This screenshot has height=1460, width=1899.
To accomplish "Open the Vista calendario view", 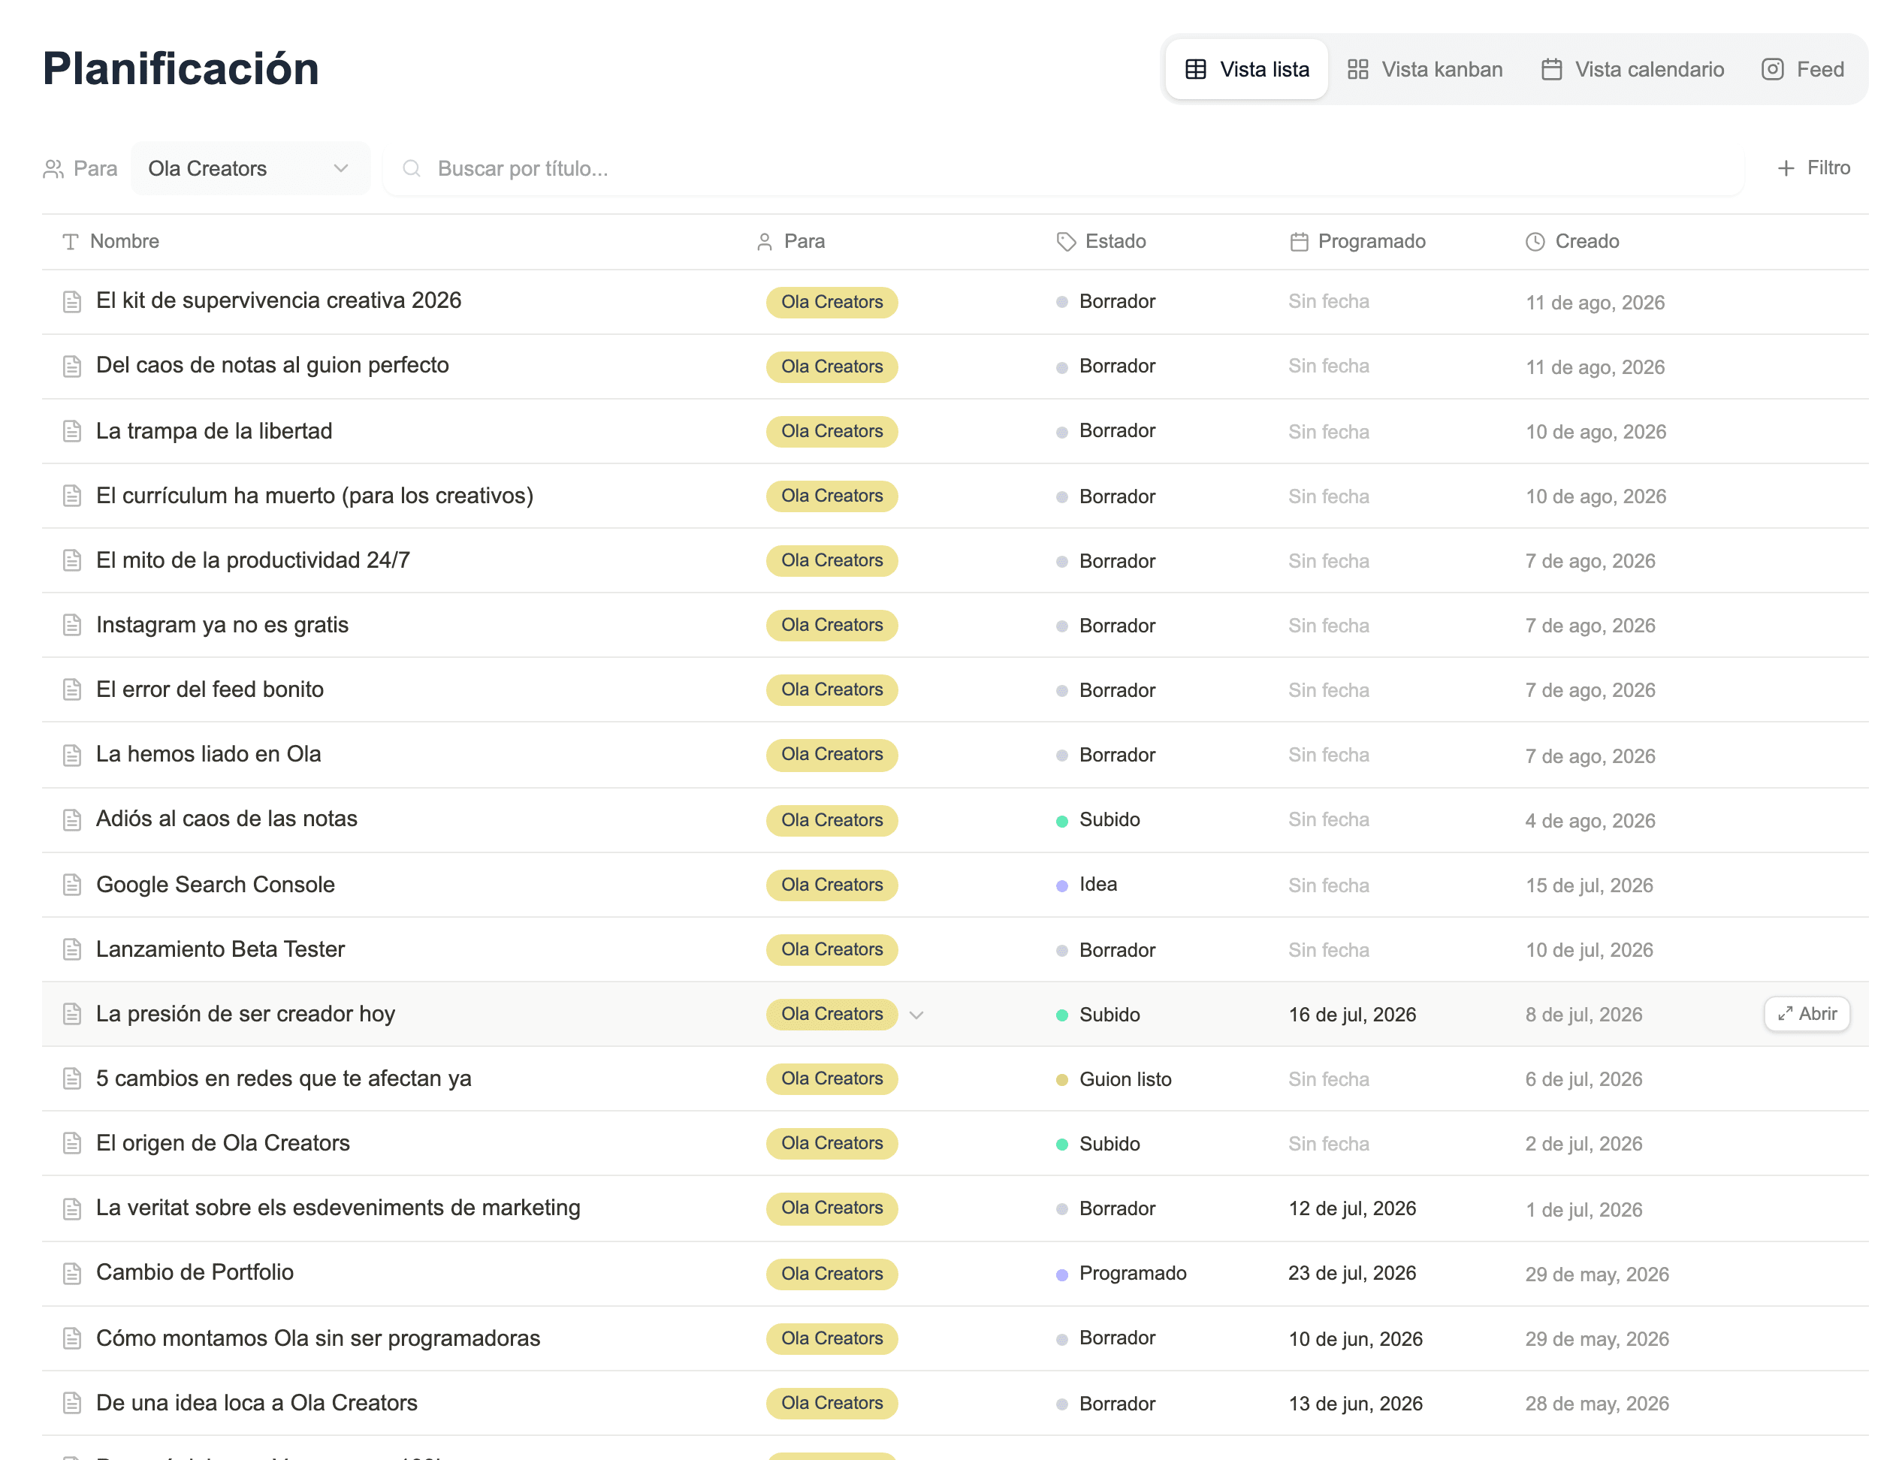I will tap(1632, 70).
